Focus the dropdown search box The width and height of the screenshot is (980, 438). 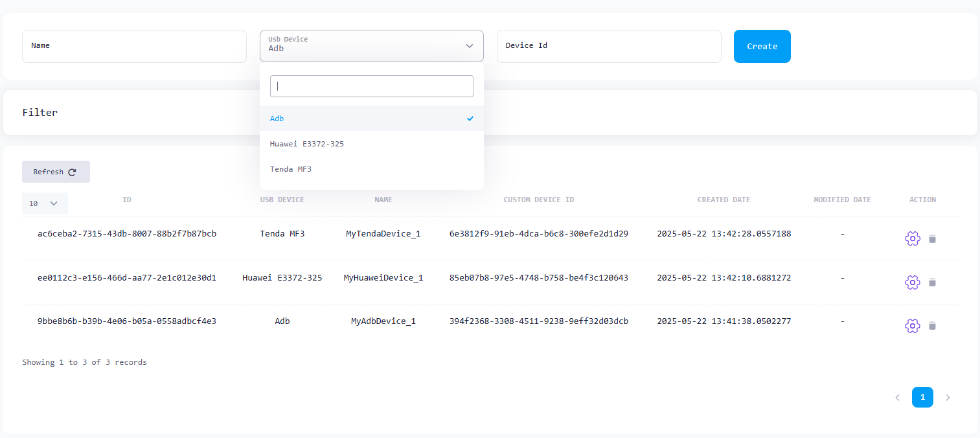pos(371,86)
